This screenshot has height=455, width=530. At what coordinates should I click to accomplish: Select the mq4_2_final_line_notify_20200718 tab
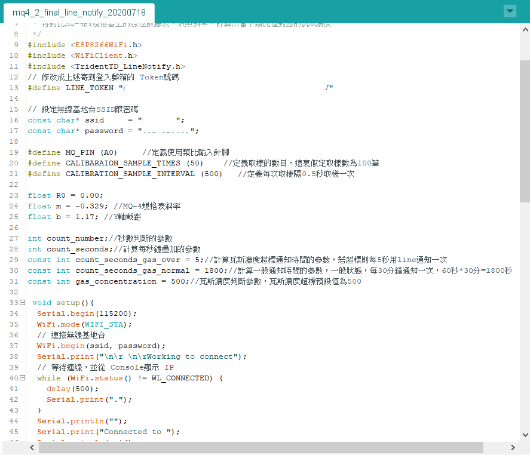pos(79,13)
